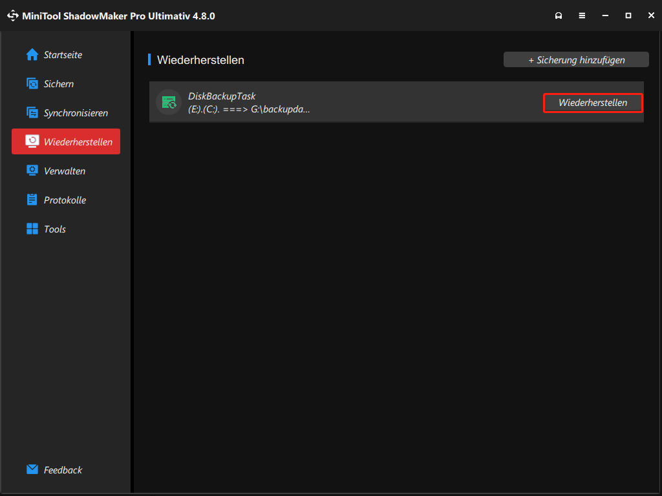This screenshot has width=662, height=496.
Task: Select the DiskBackupTask name text
Action: coord(222,96)
